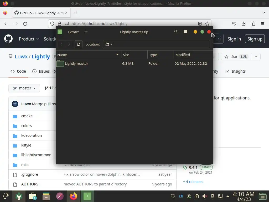This screenshot has width=269, height=202.
Task: Go to the archive home location
Action: 78,44
